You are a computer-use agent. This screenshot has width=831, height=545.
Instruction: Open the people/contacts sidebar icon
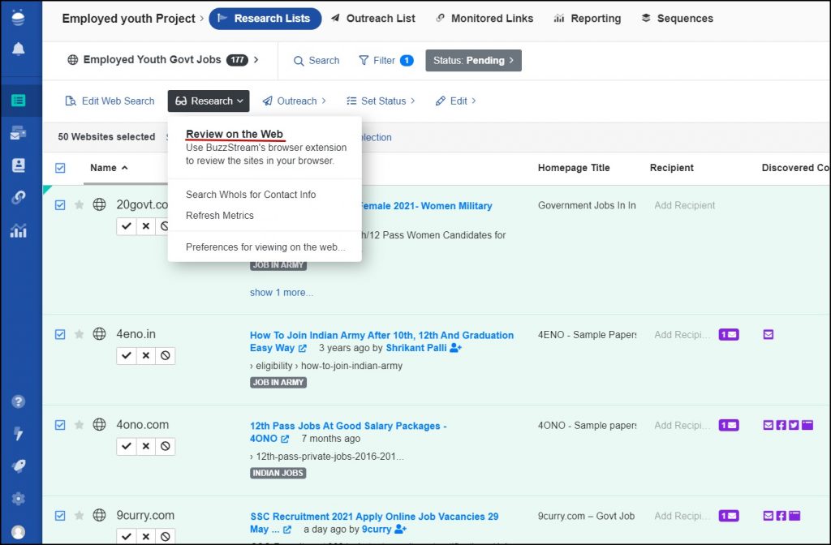click(18, 165)
